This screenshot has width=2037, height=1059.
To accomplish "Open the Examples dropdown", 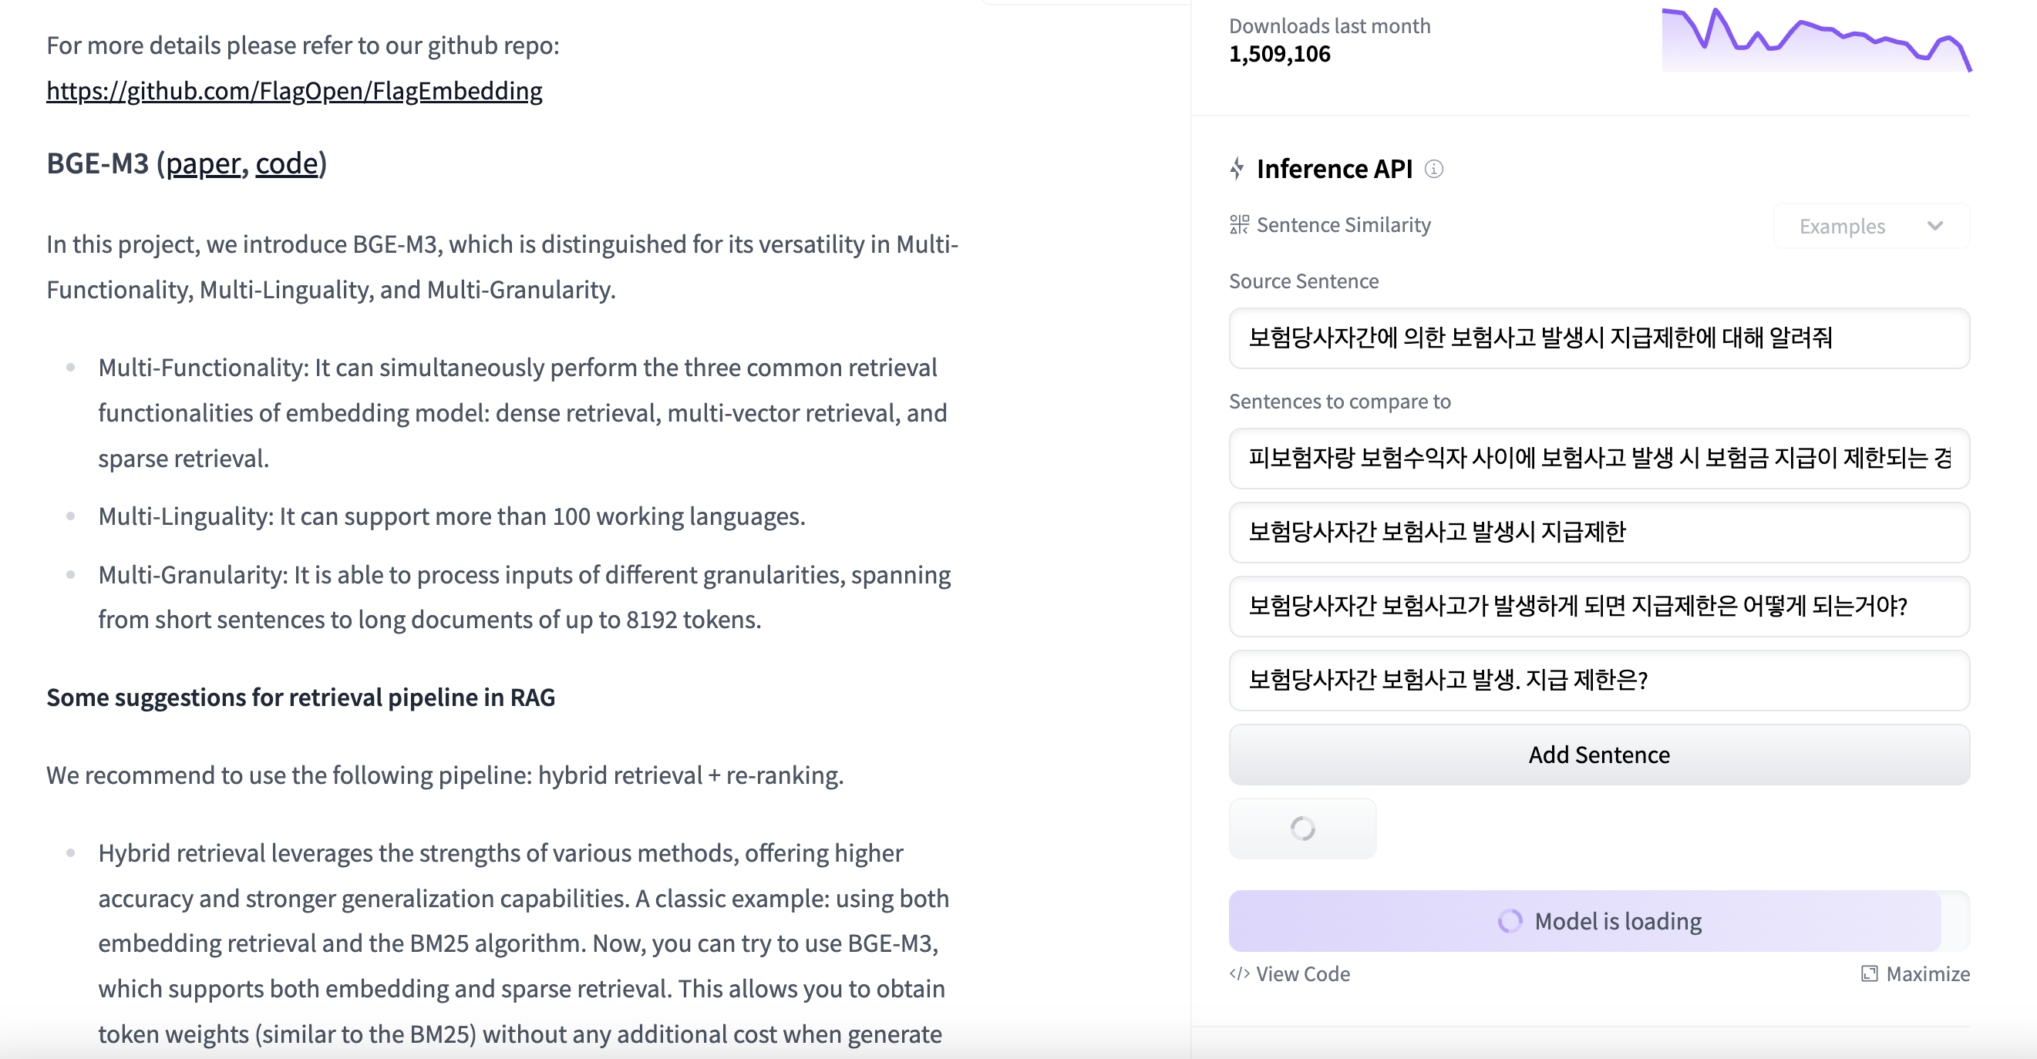I will click(x=1871, y=226).
